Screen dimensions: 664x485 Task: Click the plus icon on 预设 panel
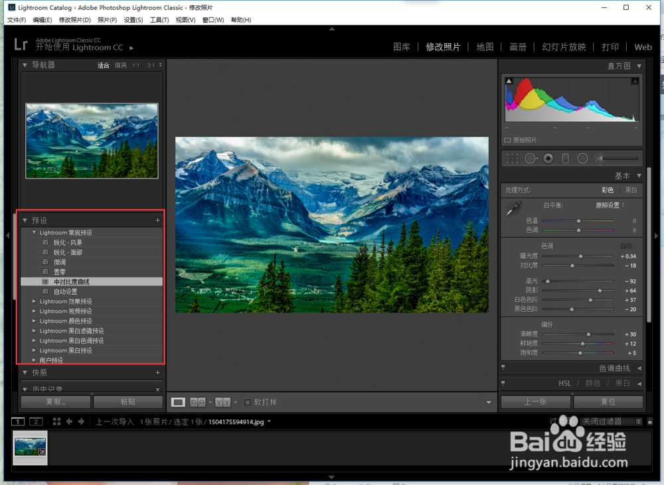(x=157, y=220)
